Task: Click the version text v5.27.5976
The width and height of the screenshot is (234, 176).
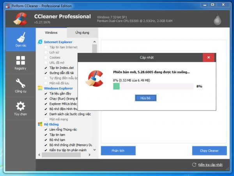Action: click(x=42, y=22)
